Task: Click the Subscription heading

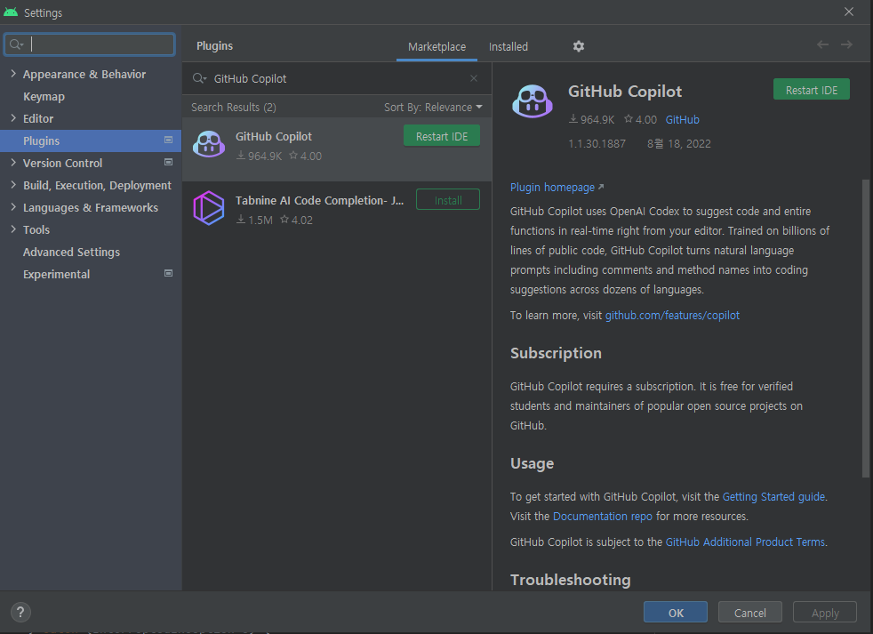Action: [x=556, y=353]
